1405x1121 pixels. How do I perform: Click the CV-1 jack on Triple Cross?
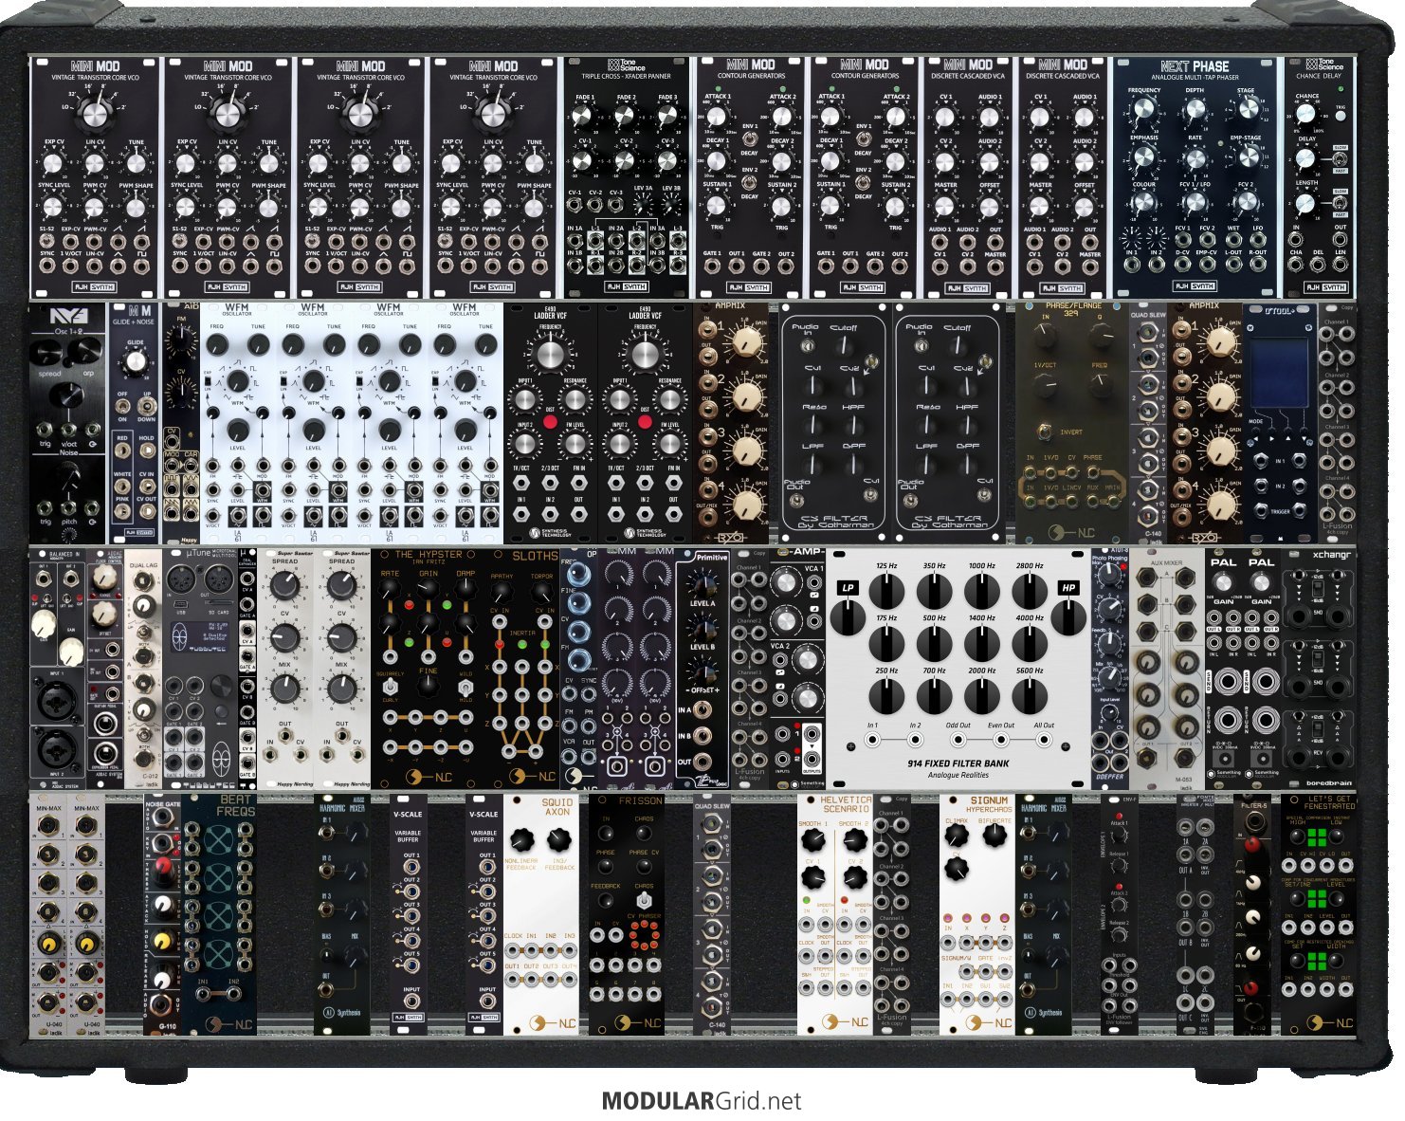point(575,206)
